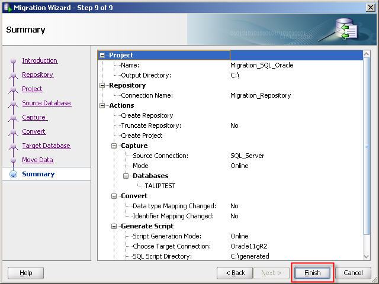Close the Migration Wizard window
The height and width of the screenshot is (284, 379).
click(x=371, y=8)
